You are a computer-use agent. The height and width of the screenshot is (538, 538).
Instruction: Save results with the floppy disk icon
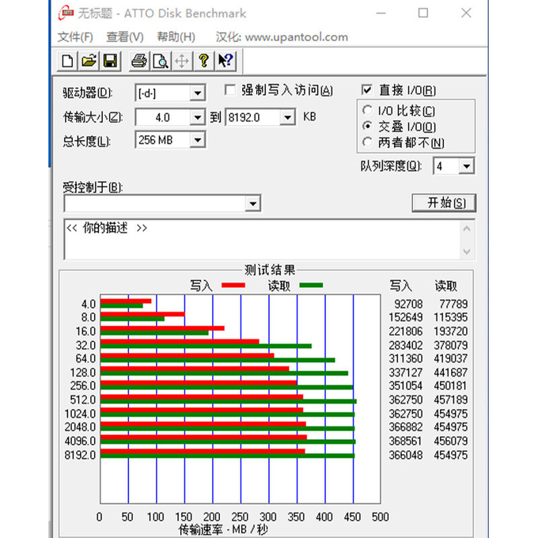109,61
